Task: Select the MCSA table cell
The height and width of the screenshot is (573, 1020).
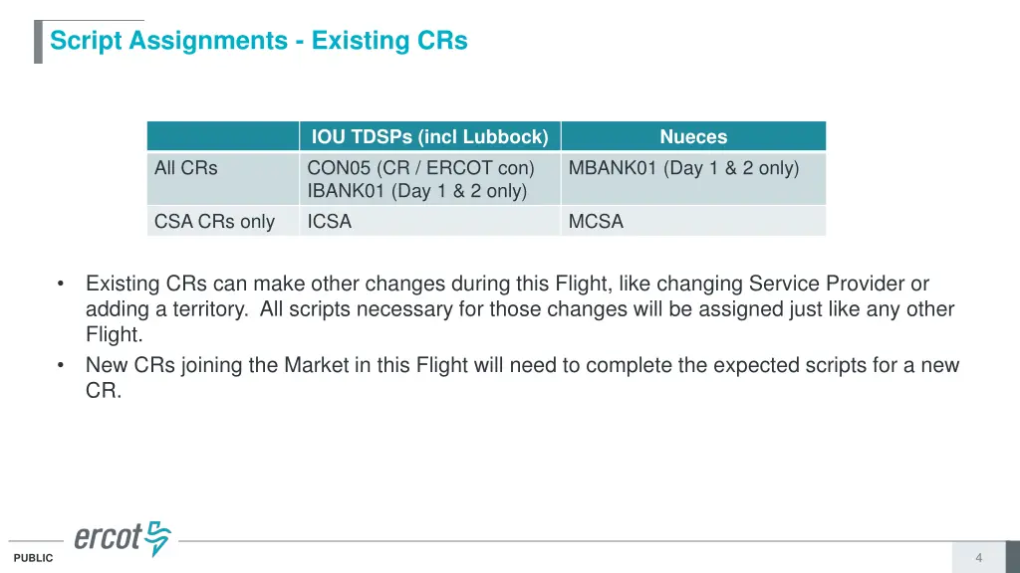Action: 693,221
